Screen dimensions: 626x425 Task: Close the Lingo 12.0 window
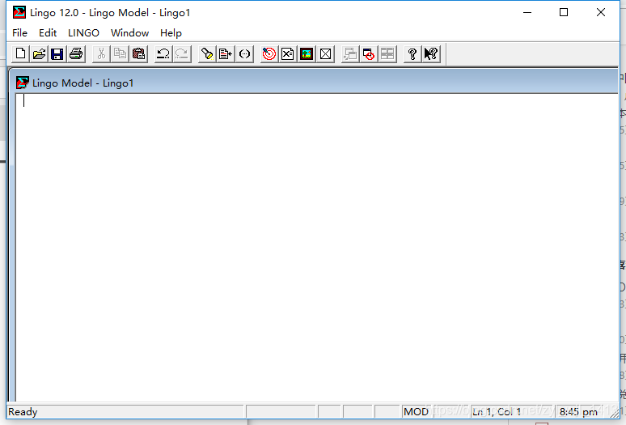[601, 12]
